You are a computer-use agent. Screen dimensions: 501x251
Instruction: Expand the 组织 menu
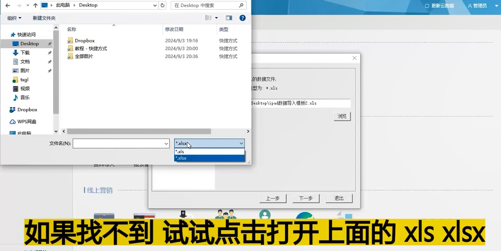14,18
